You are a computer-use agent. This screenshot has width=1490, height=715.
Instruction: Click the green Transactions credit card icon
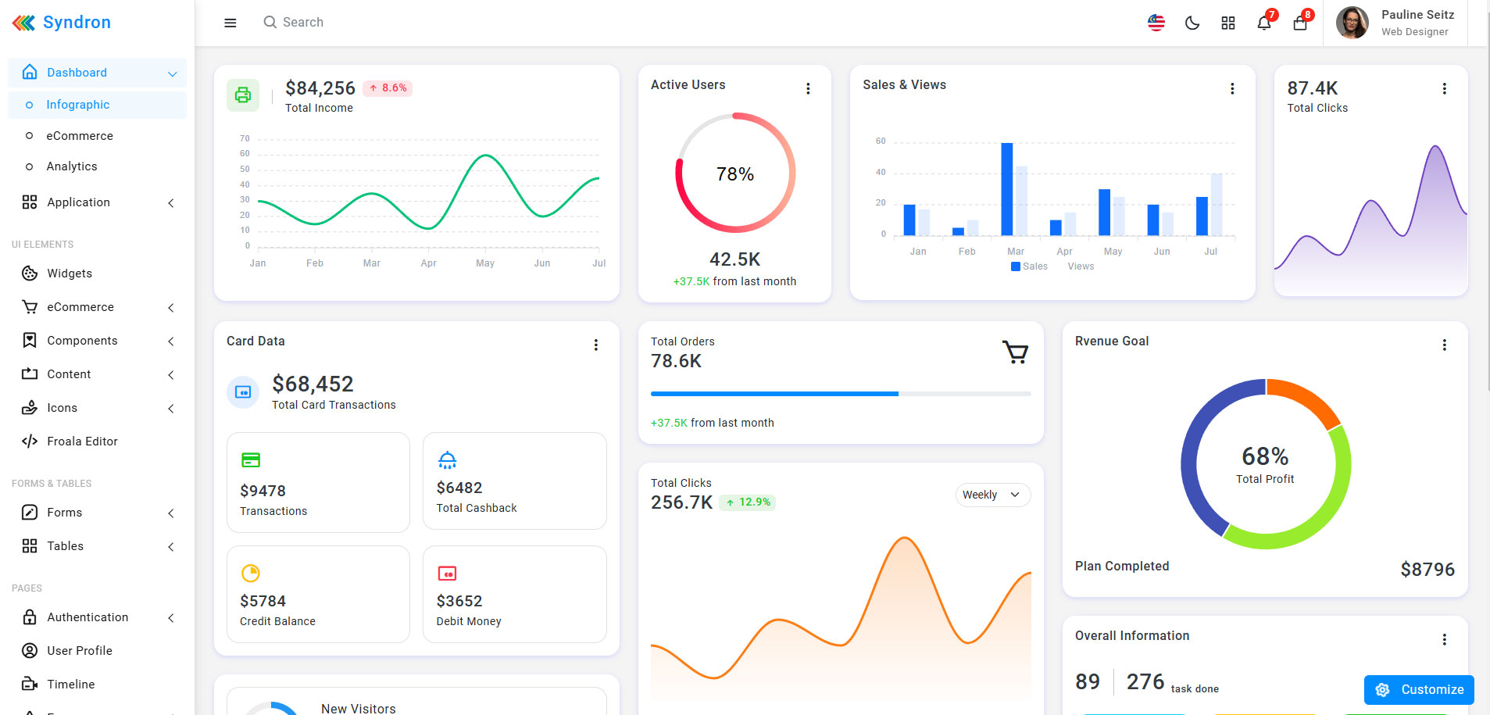[251, 460]
